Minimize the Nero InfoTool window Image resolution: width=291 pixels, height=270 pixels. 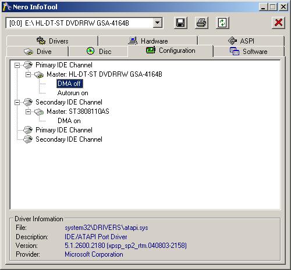(263, 7)
